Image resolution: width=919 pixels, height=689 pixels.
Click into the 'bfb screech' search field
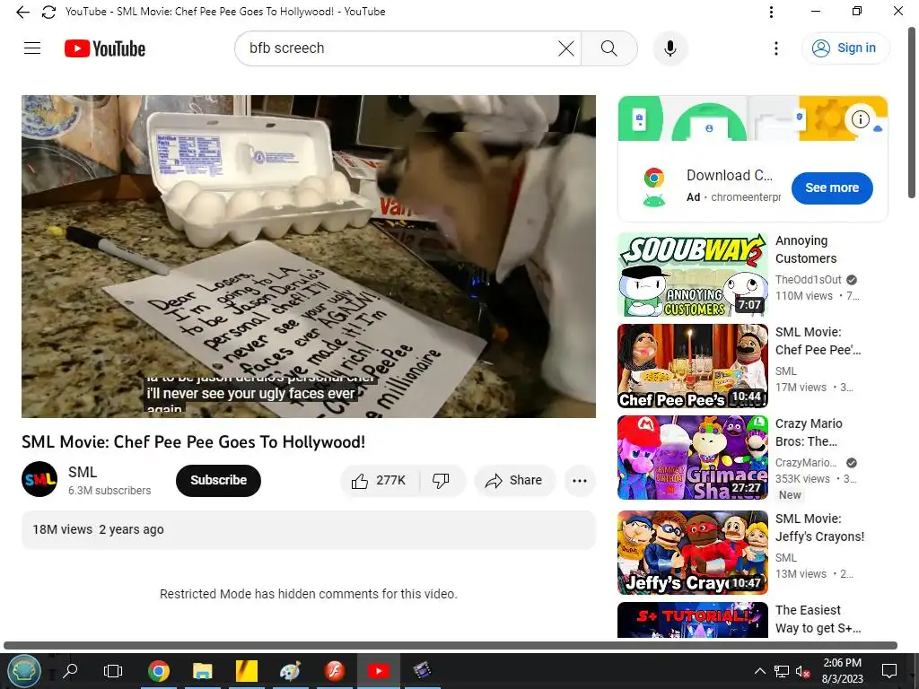398,48
